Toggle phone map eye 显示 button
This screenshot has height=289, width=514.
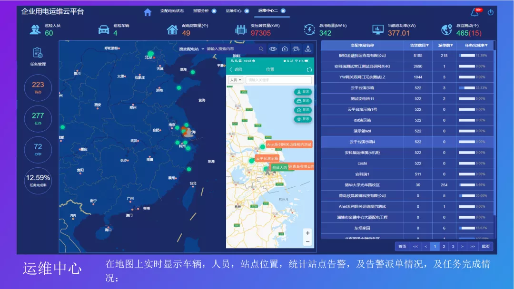(x=303, y=119)
